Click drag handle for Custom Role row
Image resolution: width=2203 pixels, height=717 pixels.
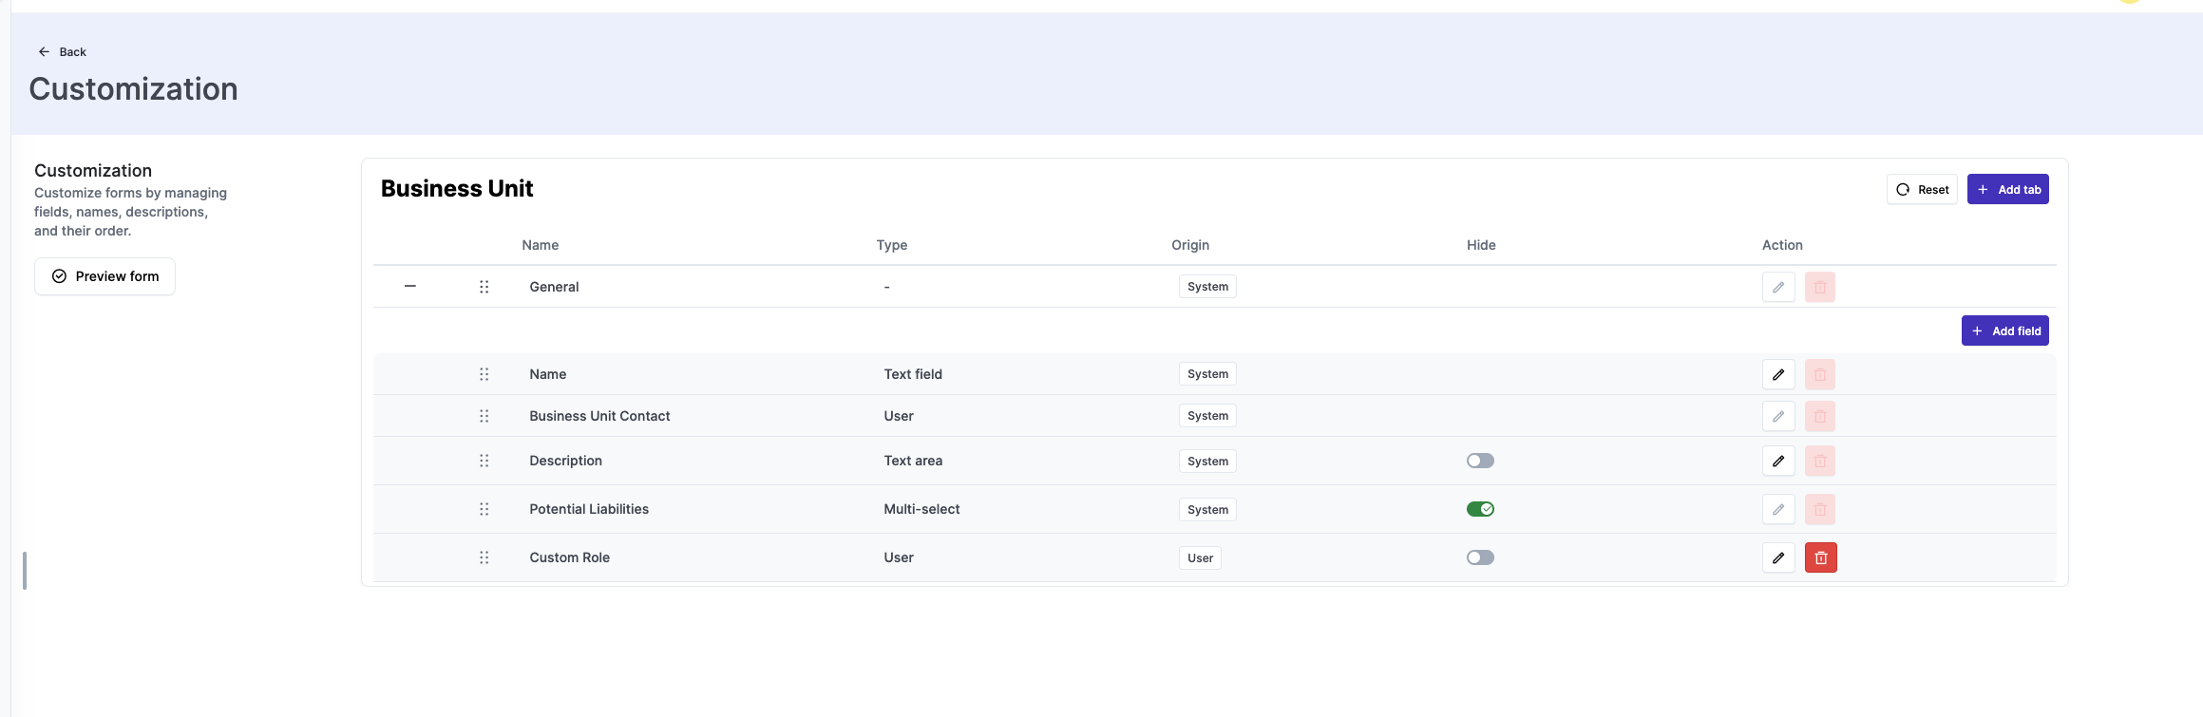tap(484, 557)
